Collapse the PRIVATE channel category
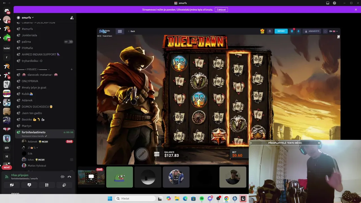Screen dimensions: 361x203 pos(33,69)
